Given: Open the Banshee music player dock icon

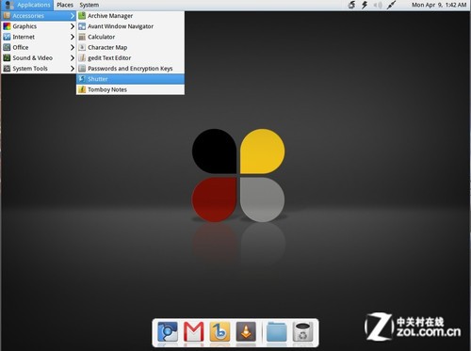Looking at the screenshot, I should click(219, 331).
